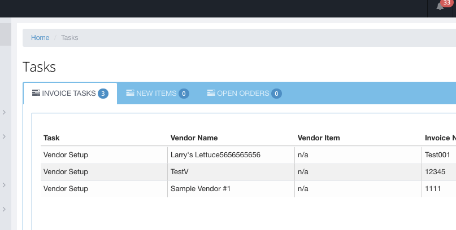Open Sample Vendor #1 task row

coord(249,189)
